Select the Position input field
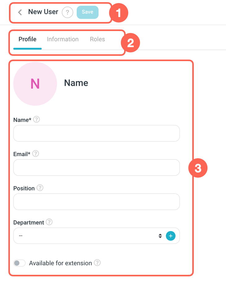 click(x=96, y=202)
